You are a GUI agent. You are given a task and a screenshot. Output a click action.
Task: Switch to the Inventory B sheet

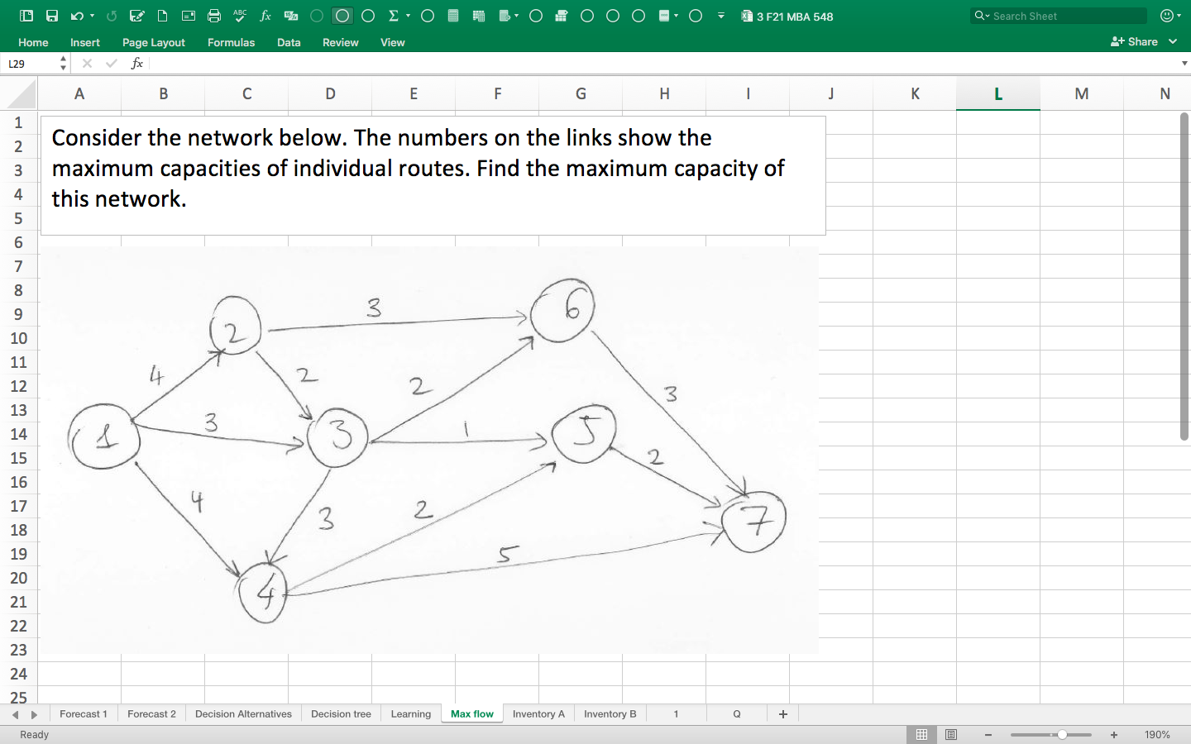[610, 714]
